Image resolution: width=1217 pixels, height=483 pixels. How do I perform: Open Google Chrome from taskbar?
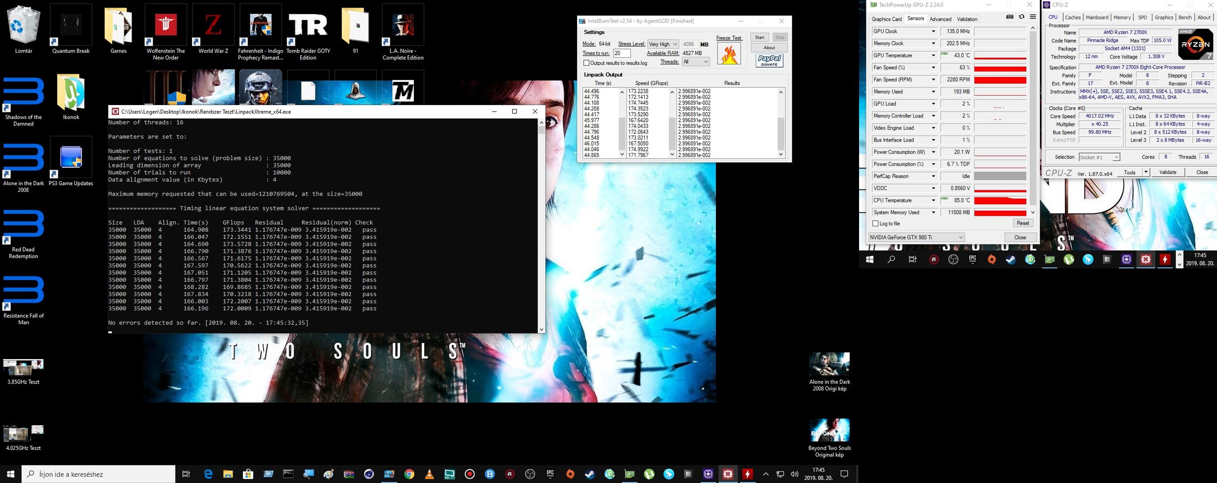(x=409, y=474)
